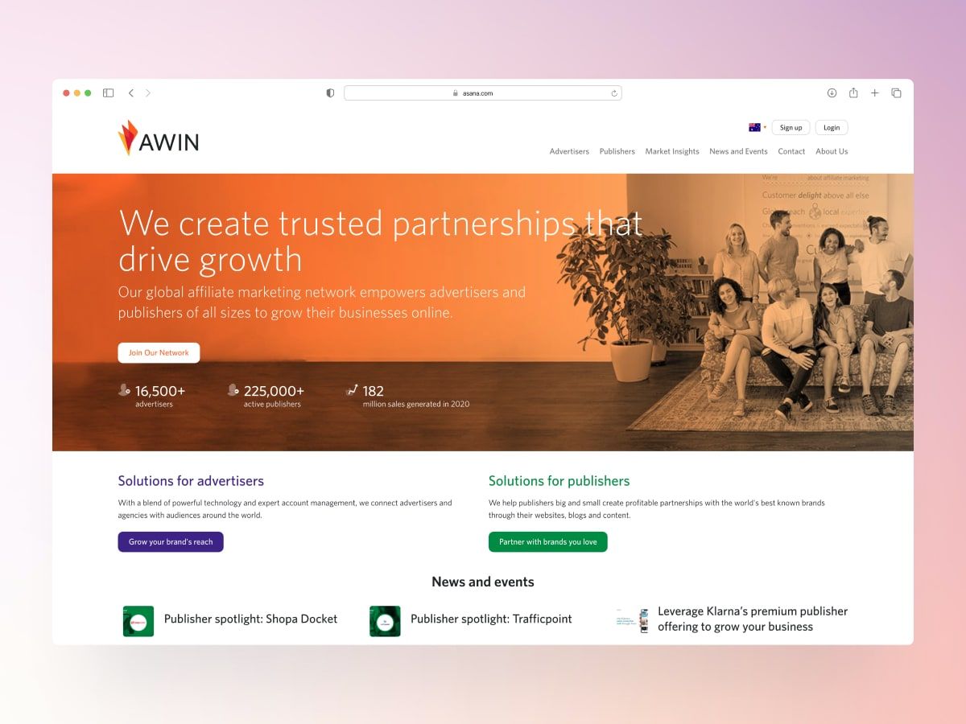Click the browser forward arrow

coord(148,93)
